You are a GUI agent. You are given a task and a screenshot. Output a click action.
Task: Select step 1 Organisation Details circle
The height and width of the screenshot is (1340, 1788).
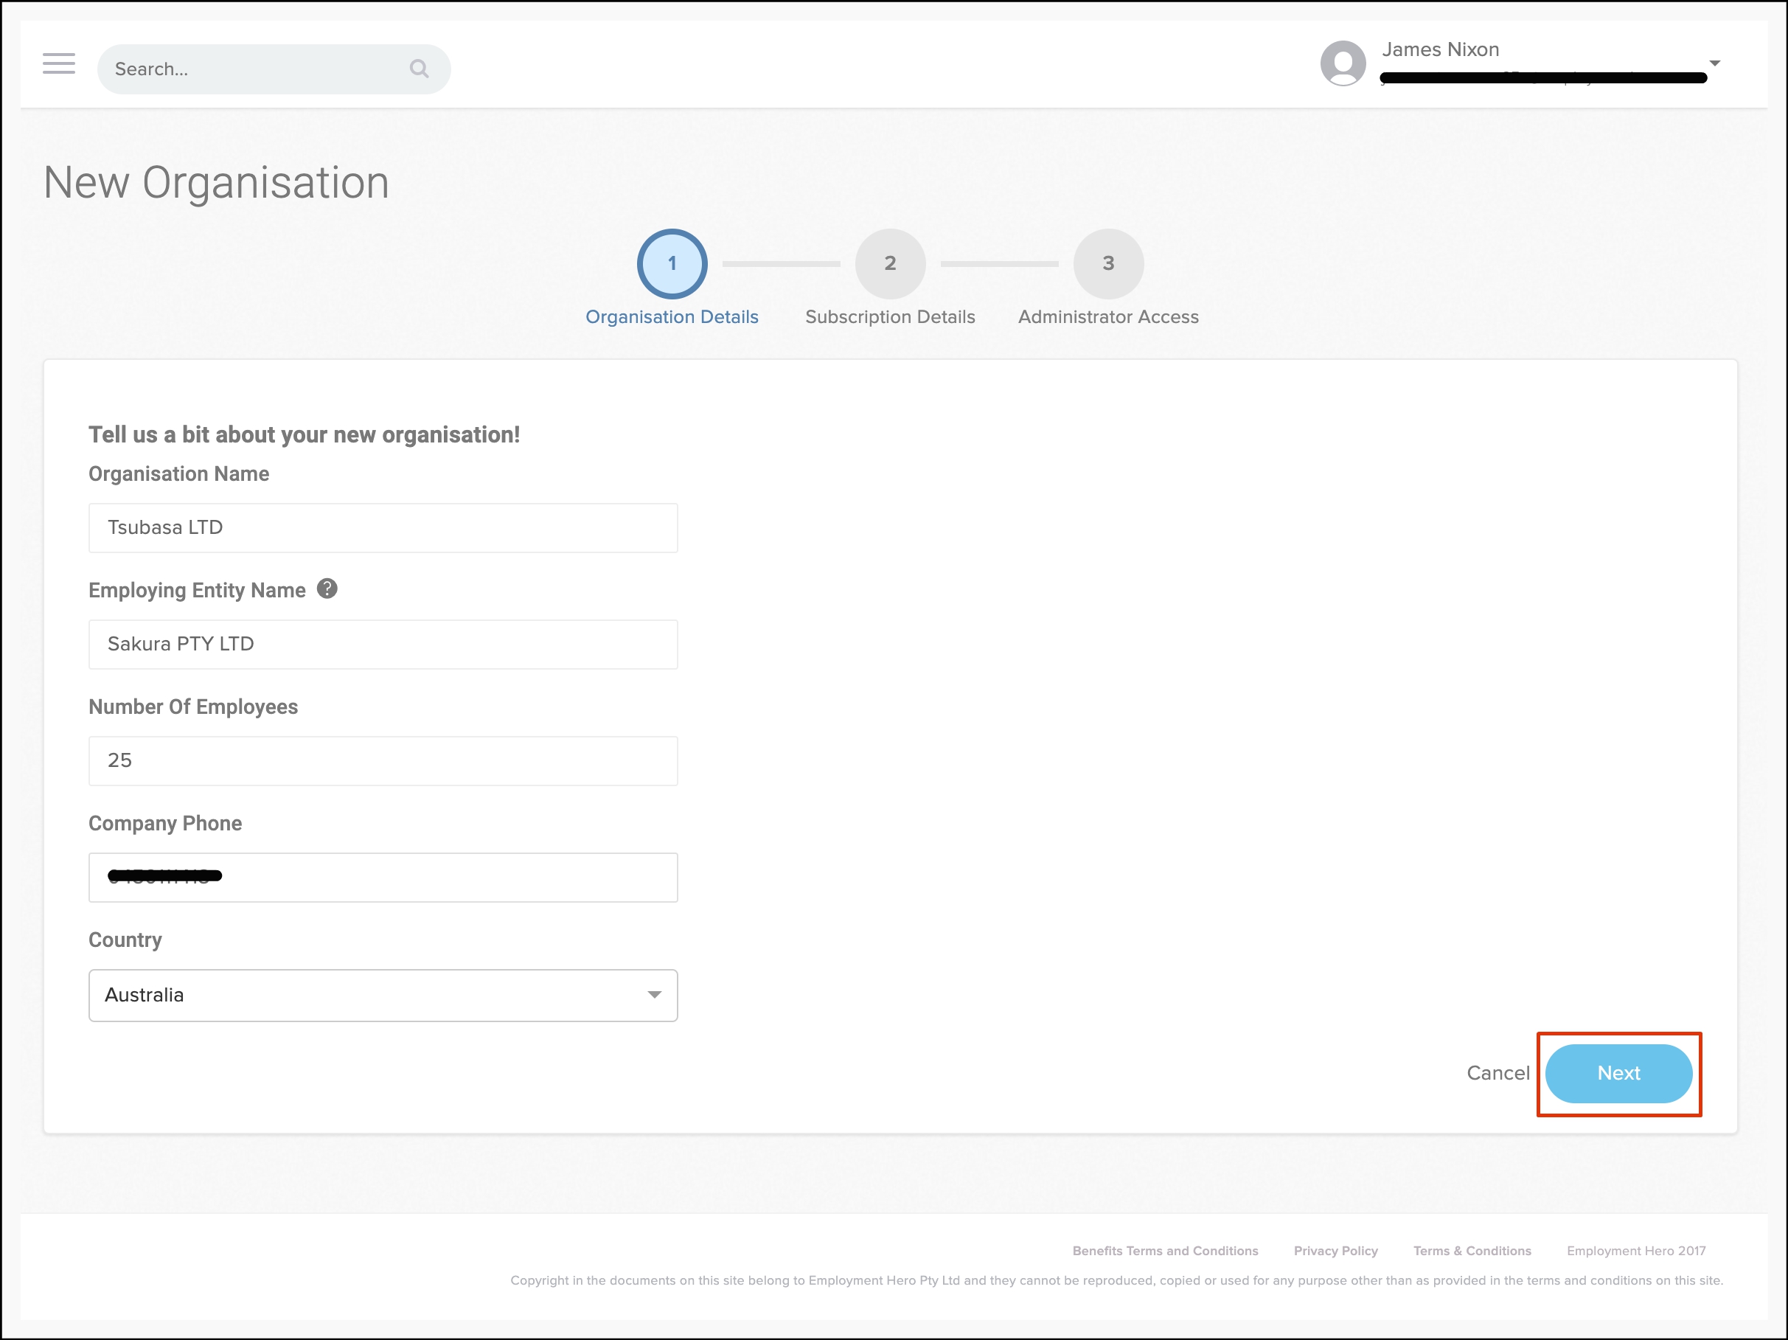pyautogui.click(x=672, y=263)
